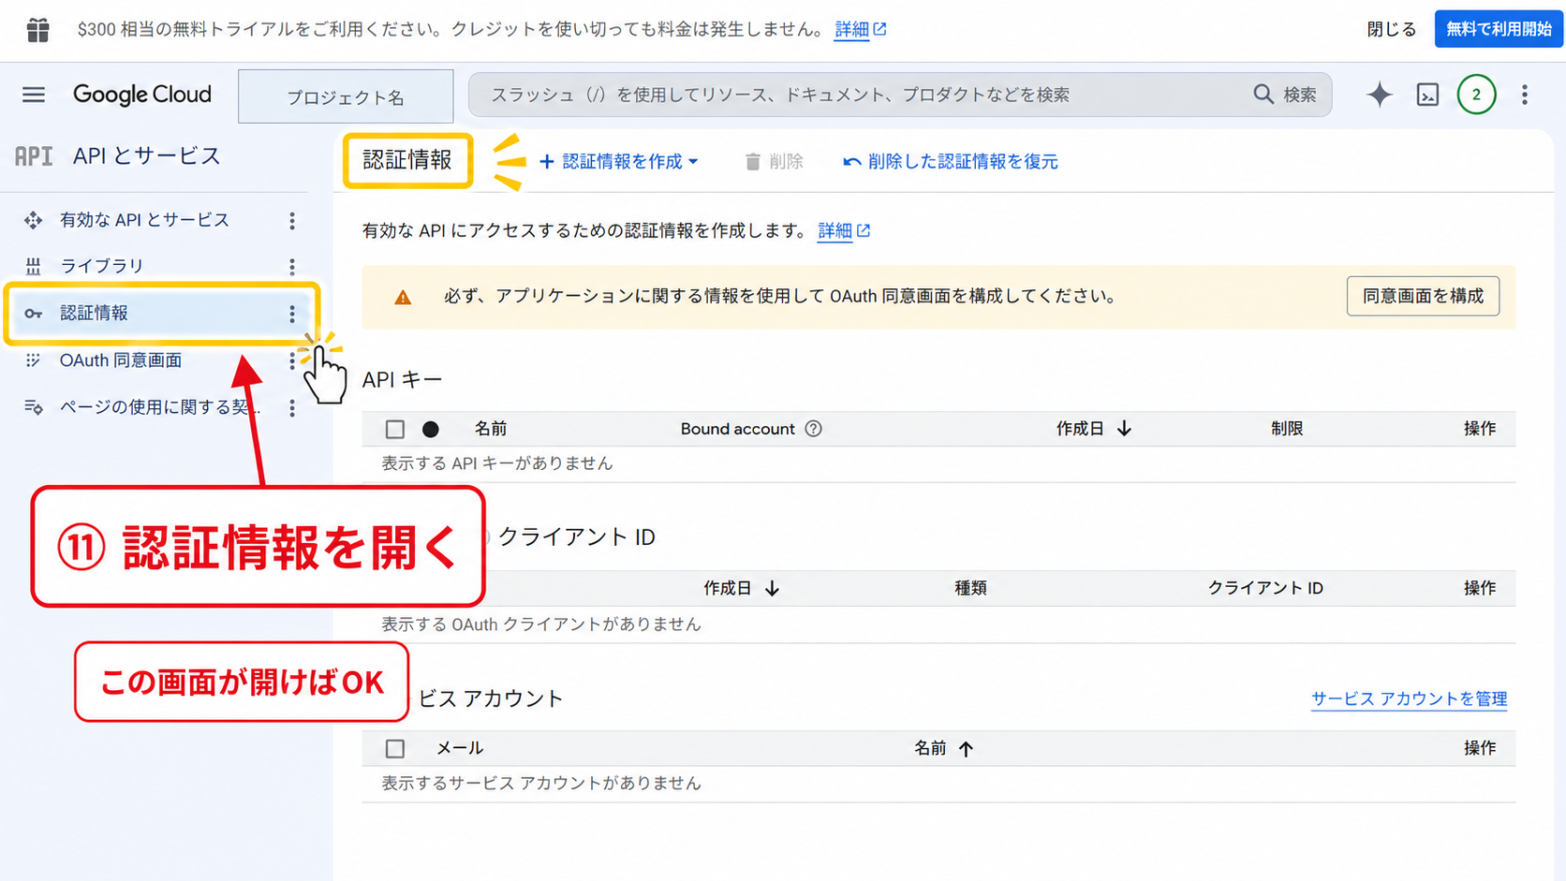Click 閉じる to dismiss trial banner

coord(1392,29)
